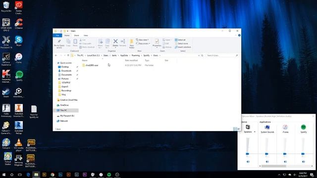The height and width of the screenshot is (178, 317).
Task: Click Spotify in the address breadcrumb
Action: tap(147, 55)
